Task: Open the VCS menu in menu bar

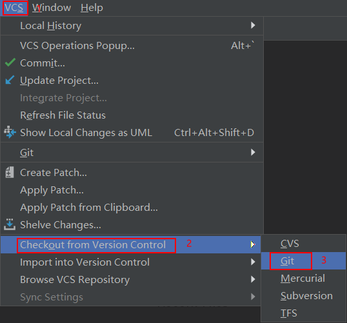Action: point(14,8)
